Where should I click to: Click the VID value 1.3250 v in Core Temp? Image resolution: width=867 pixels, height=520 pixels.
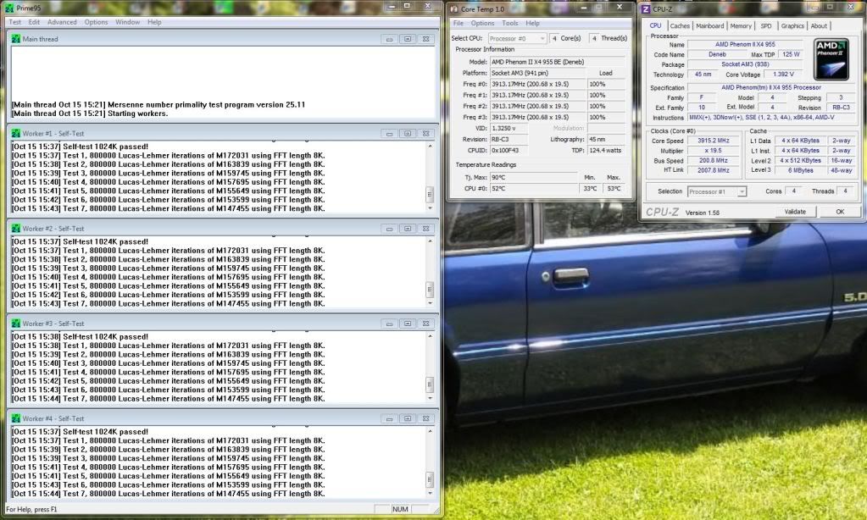click(x=509, y=128)
